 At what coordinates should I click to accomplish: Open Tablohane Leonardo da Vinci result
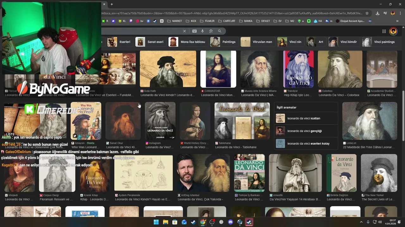point(242,121)
